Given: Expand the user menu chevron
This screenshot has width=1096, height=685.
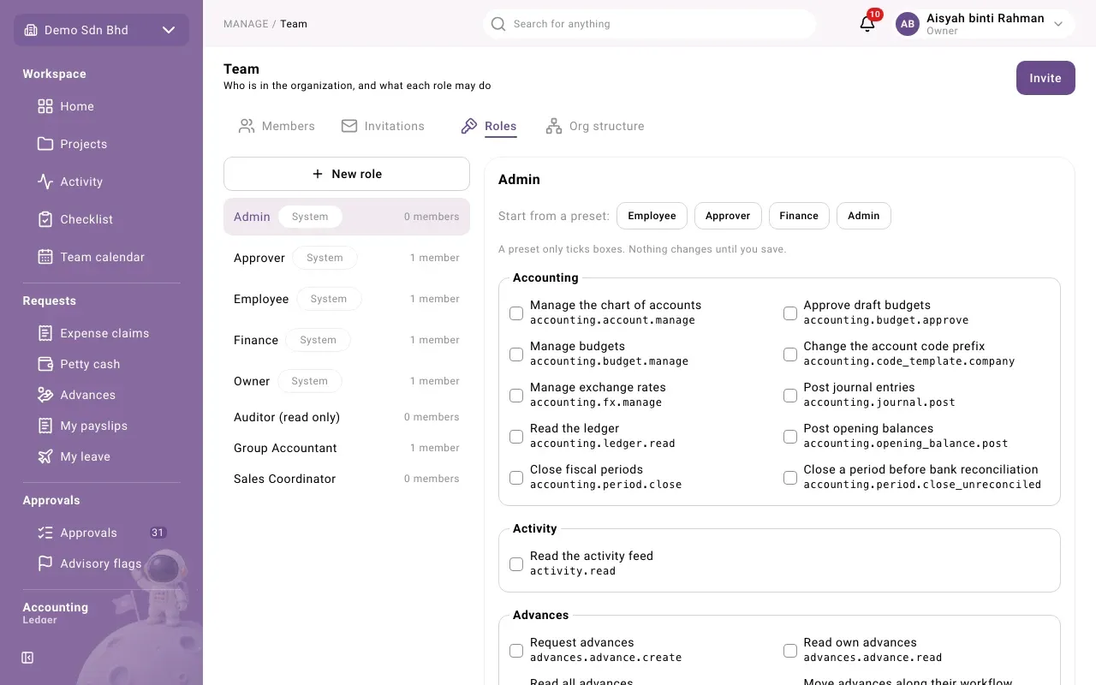Looking at the screenshot, I should [x=1058, y=24].
